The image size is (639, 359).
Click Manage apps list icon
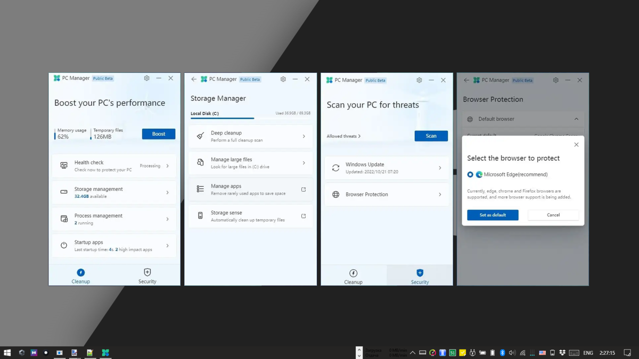(200, 189)
